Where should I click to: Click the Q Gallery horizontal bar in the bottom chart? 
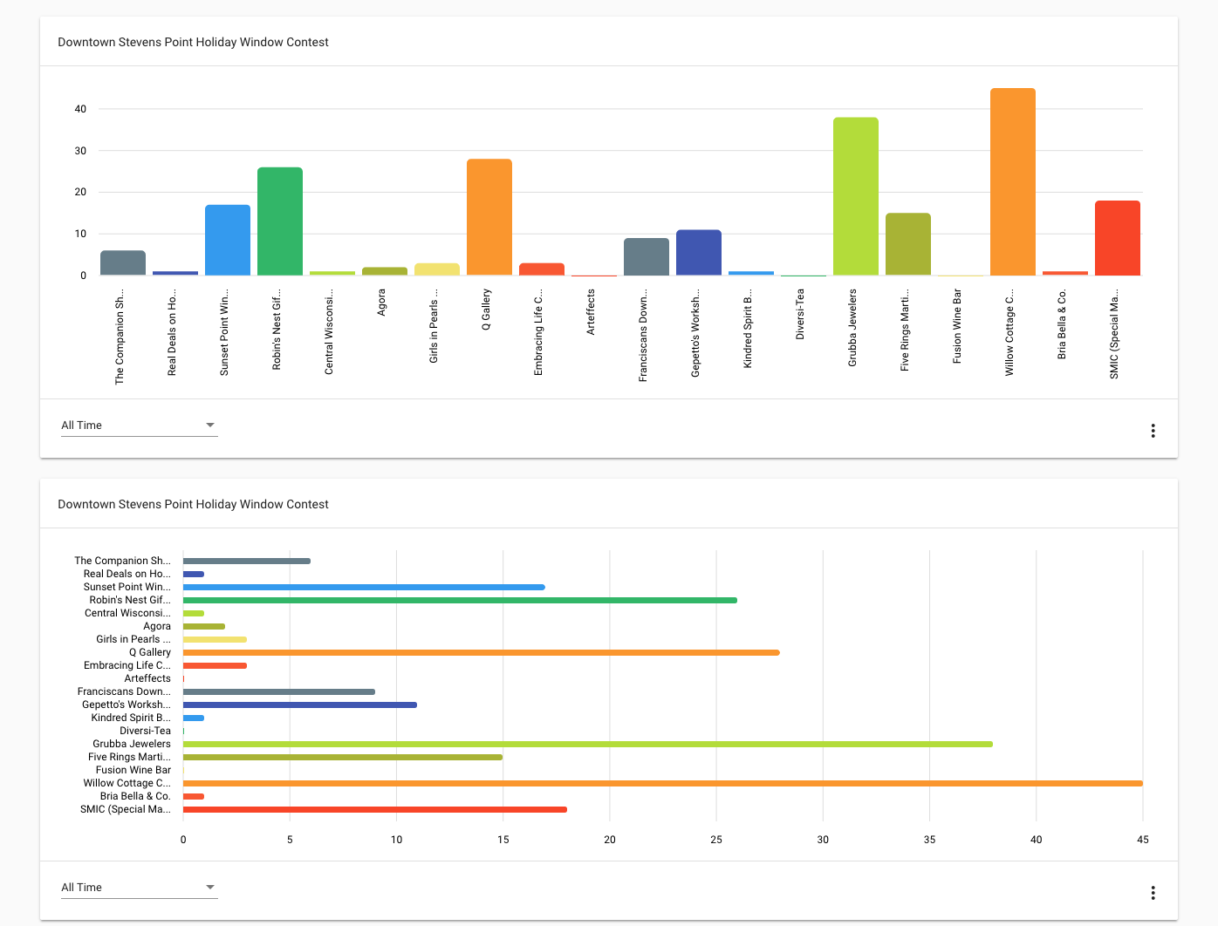(x=482, y=652)
